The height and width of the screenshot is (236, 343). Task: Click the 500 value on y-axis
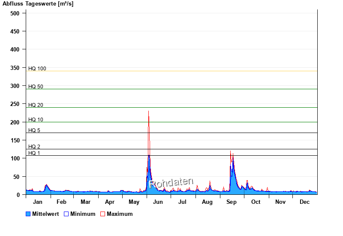[x=15, y=13]
